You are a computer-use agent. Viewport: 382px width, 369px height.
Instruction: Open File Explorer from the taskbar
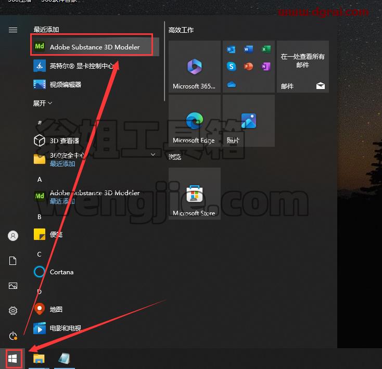point(39,359)
